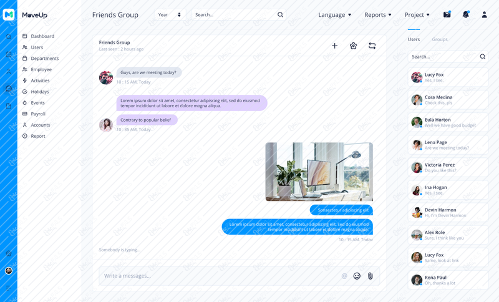Screen dimensions: 499x302
Task: Open Report in the side menu
Action: (x=34, y=136)
